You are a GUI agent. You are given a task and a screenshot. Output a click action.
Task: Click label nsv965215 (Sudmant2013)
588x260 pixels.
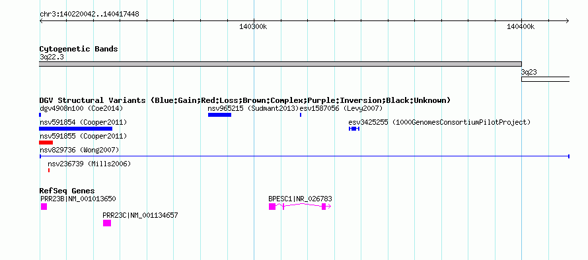pyautogui.click(x=254, y=108)
